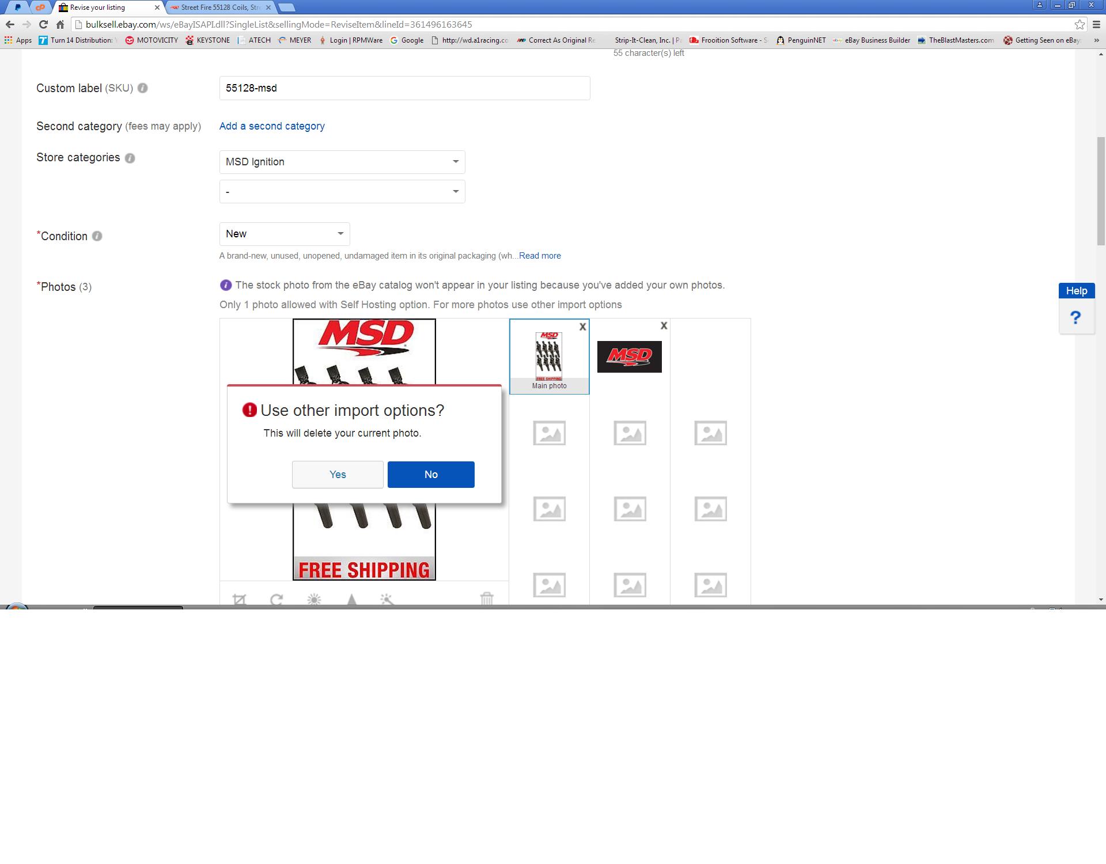Confirm dialog with Yes button

point(338,475)
